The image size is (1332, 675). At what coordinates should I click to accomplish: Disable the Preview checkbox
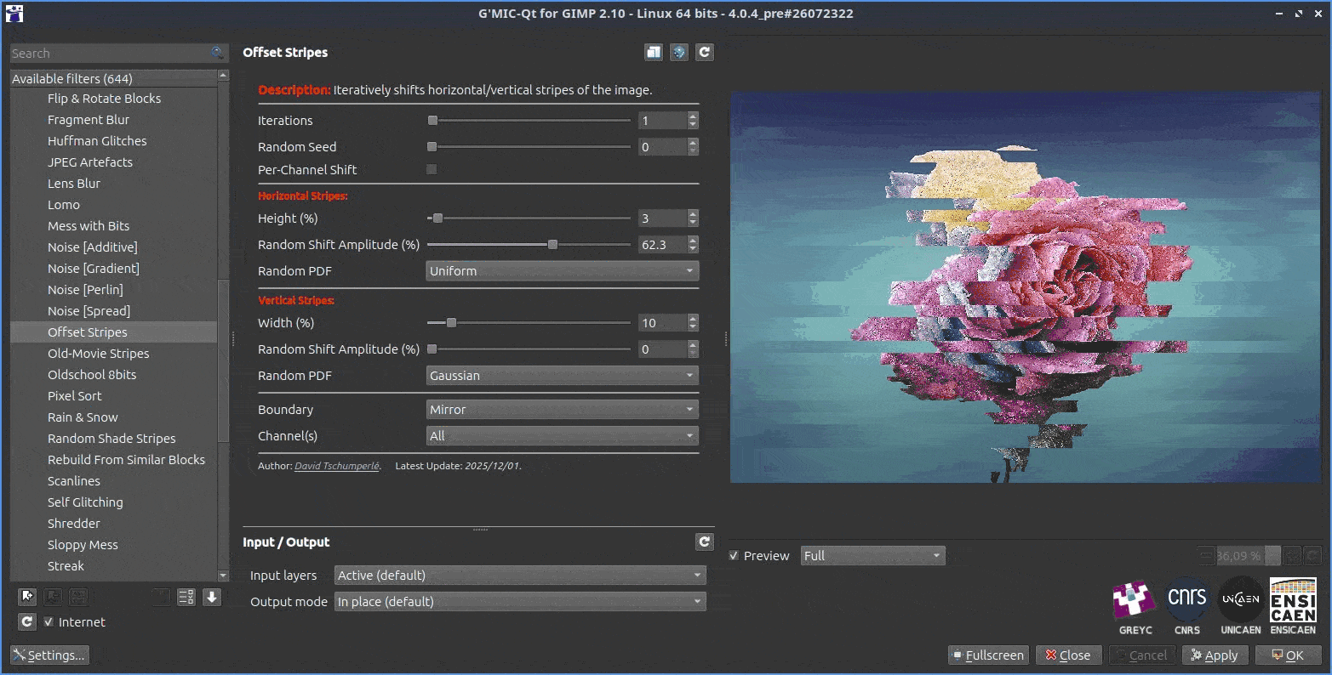point(734,555)
